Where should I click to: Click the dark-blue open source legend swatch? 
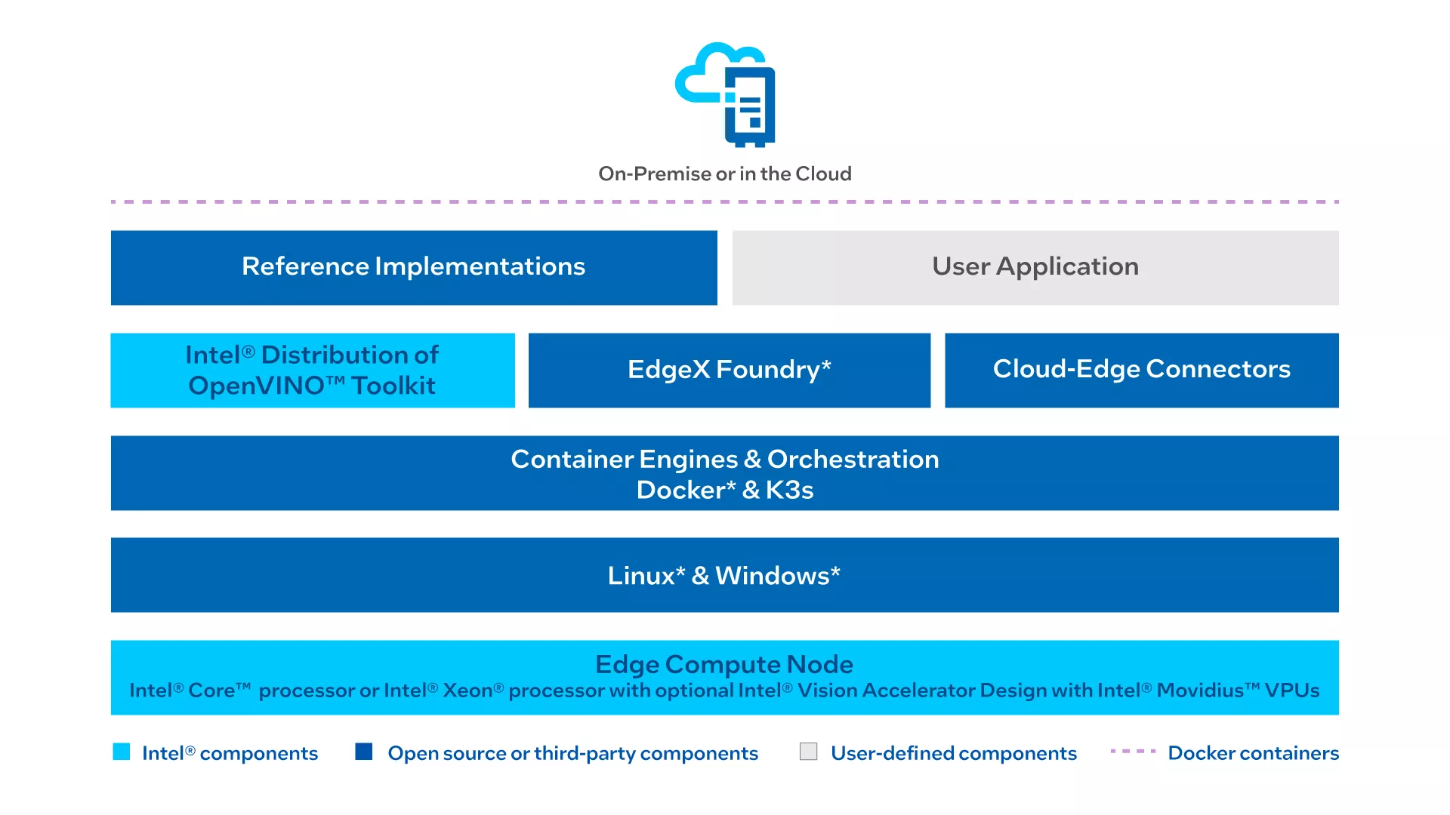[364, 752]
